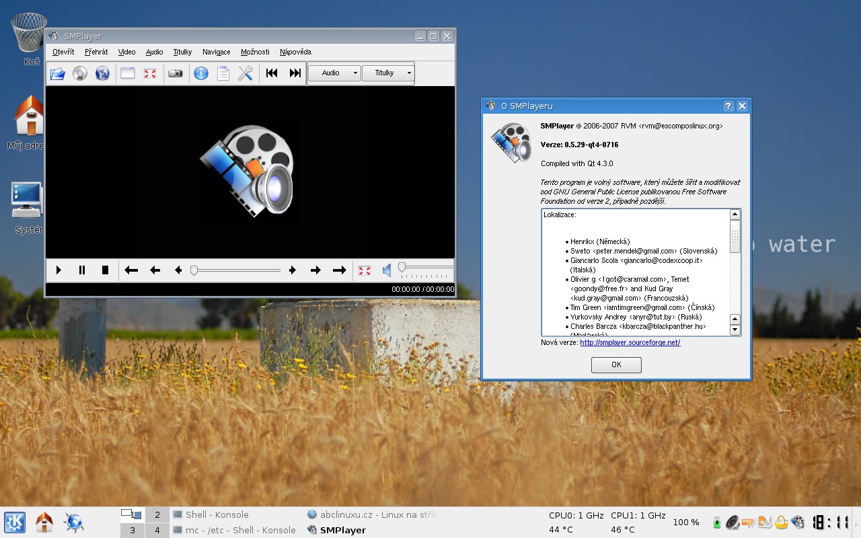Open the KMix speaker tray icon

[x=732, y=522]
